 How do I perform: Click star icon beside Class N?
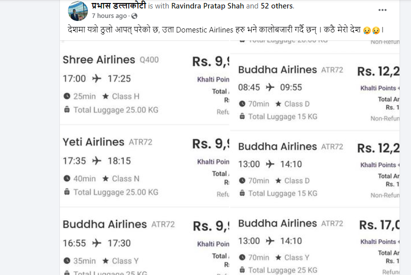105,179
